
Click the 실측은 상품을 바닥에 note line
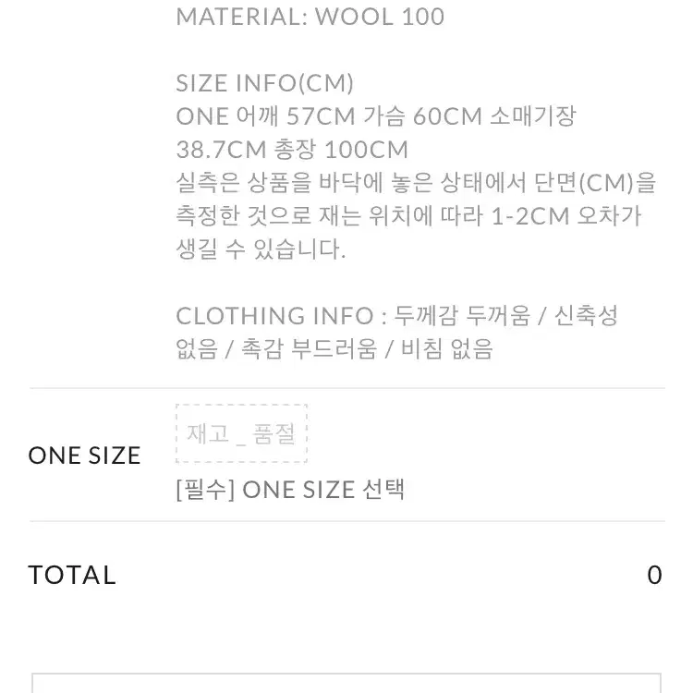coord(416,183)
